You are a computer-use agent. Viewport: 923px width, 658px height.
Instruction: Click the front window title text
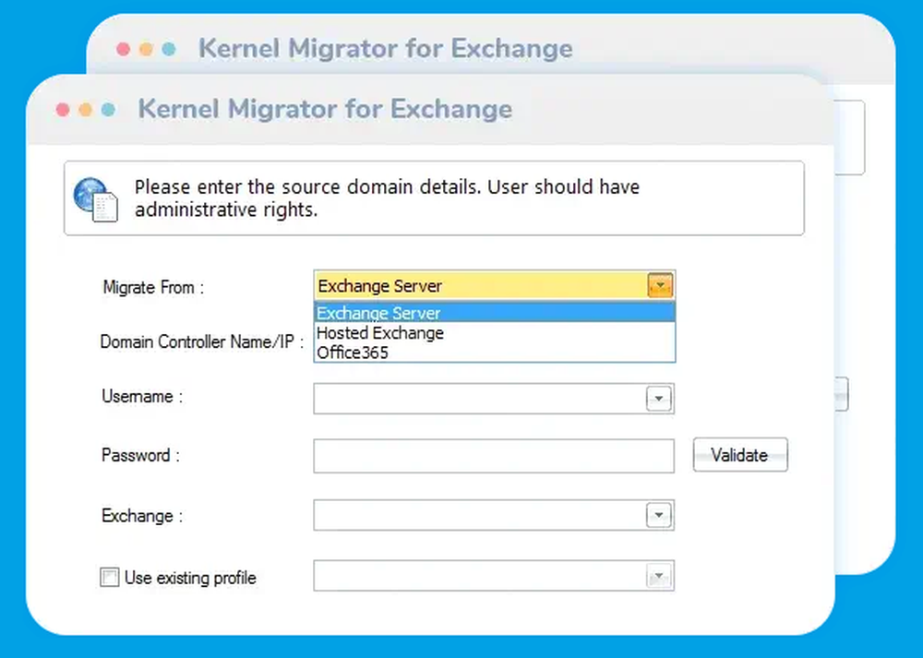[325, 110]
